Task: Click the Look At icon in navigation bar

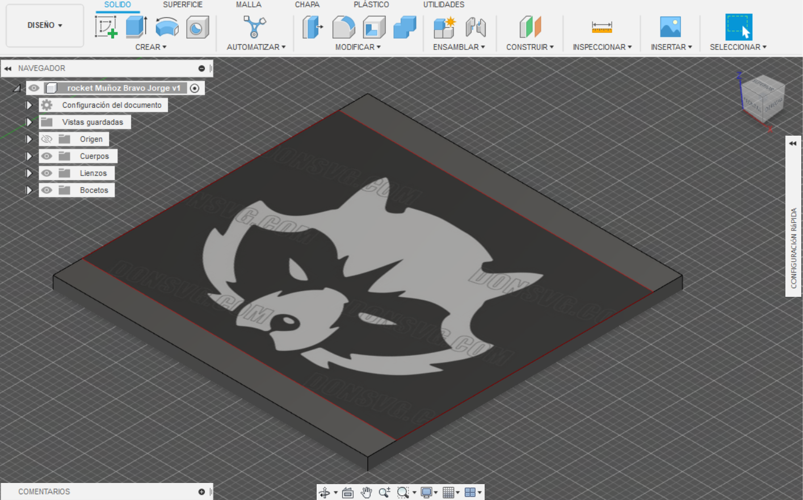Action: click(348, 493)
